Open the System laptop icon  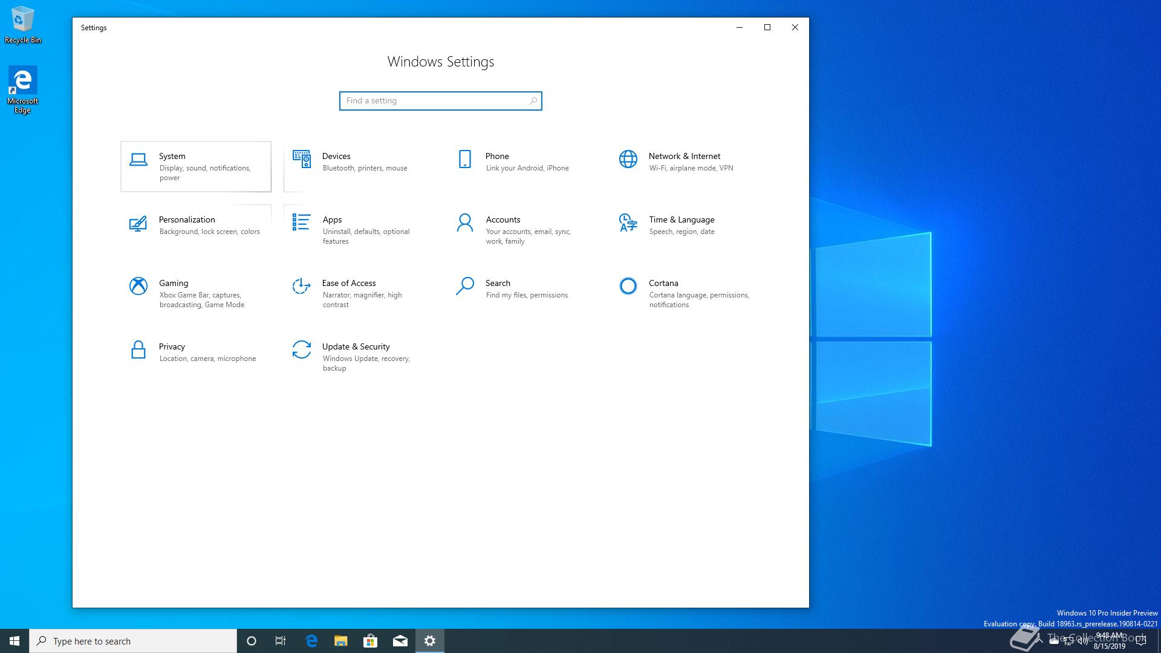(138, 160)
